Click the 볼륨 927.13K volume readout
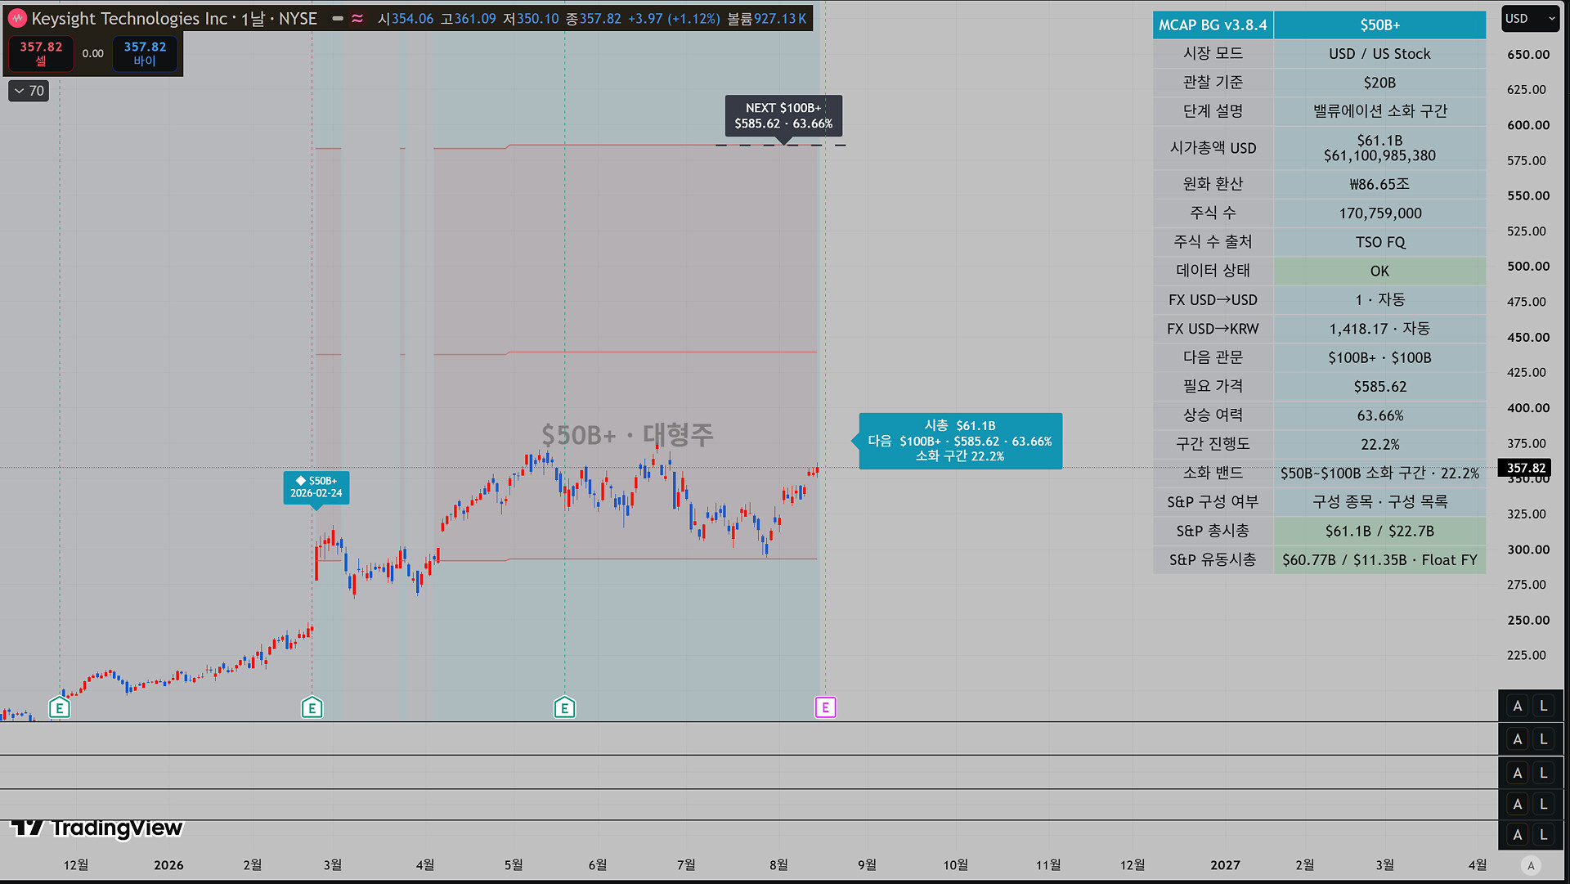This screenshot has height=884, width=1570. 766,19
